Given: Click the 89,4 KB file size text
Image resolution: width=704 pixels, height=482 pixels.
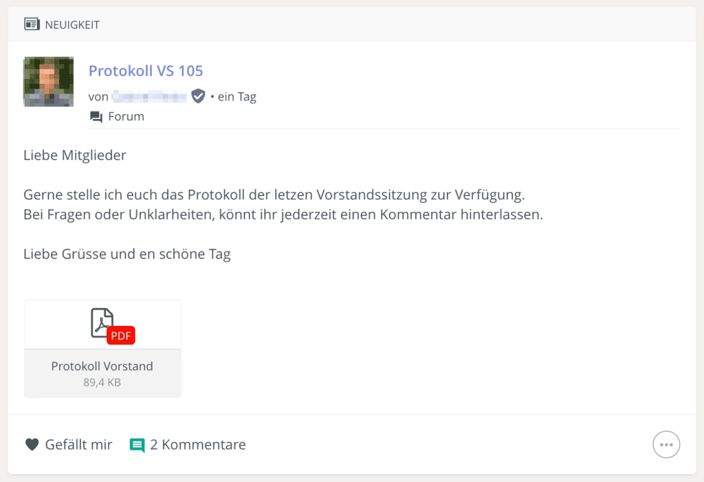Looking at the screenshot, I should coord(102,382).
